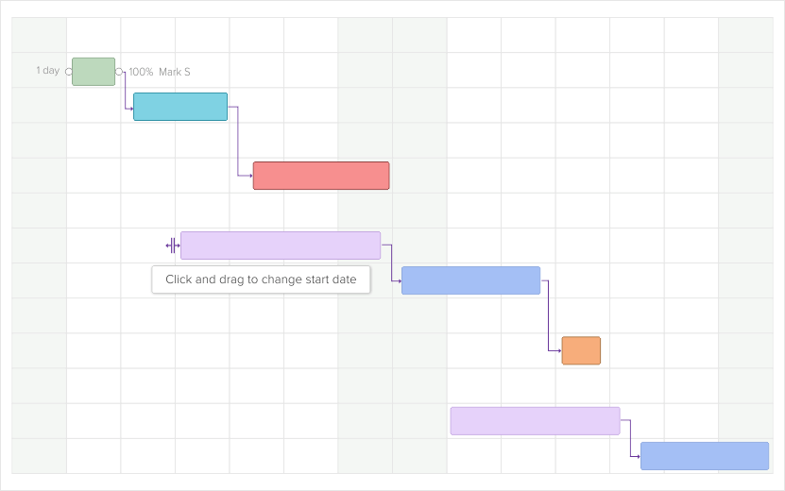The width and height of the screenshot is (785, 491).
Task: Click the "1 day" duration label
Action: pyautogui.click(x=47, y=71)
